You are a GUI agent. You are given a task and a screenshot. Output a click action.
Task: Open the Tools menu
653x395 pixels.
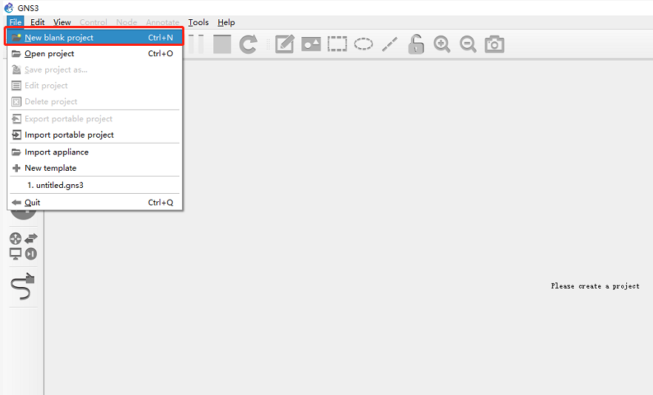(x=198, y=22)
